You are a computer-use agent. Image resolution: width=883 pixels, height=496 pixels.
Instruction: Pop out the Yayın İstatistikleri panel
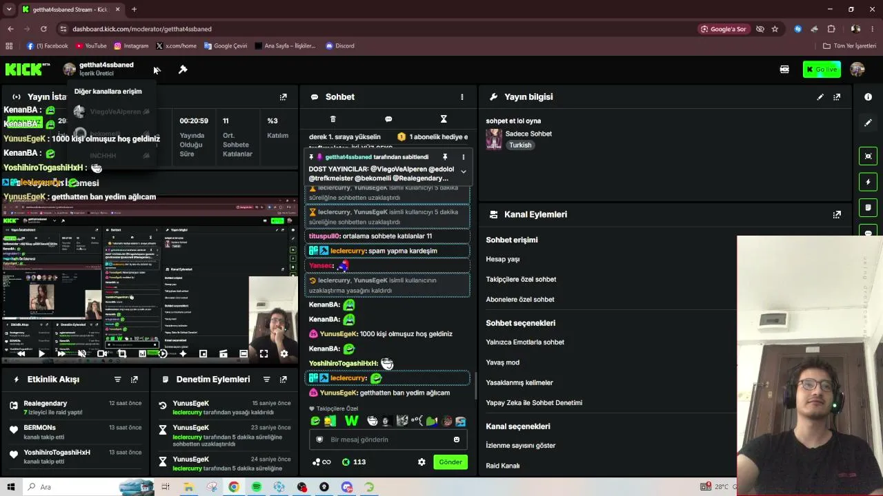coord(283,97)
